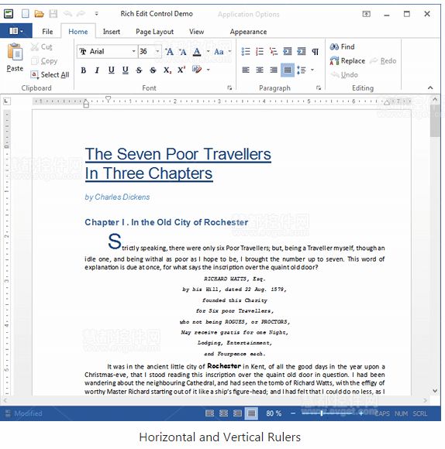Toggle superscript formatting
The width and height of the screenshot is (445, 449).
[181, 70]
